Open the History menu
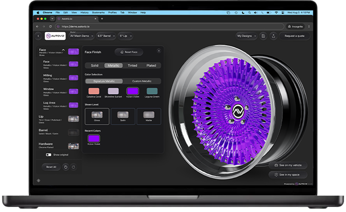The height and width of the screenshot is (212, 346). pyautogui.click(x=84, y=12)
